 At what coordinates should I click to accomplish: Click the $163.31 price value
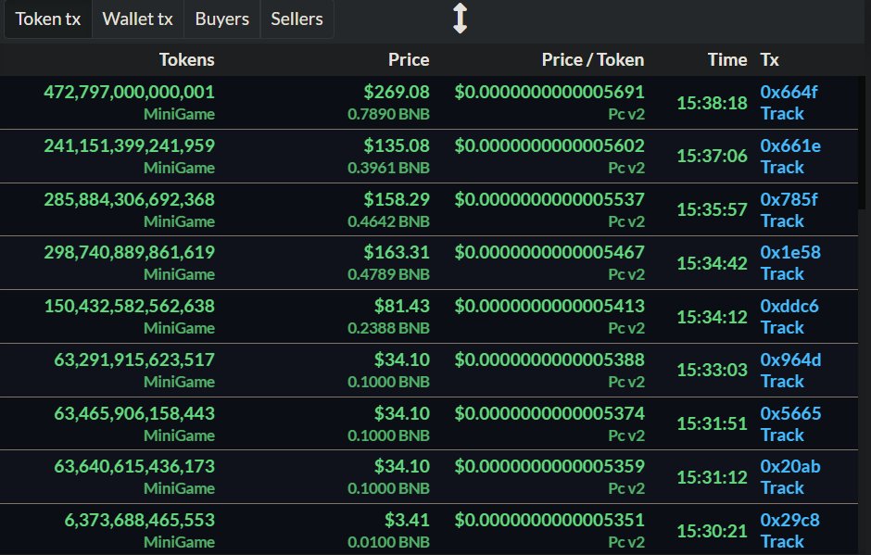point(397,252)
